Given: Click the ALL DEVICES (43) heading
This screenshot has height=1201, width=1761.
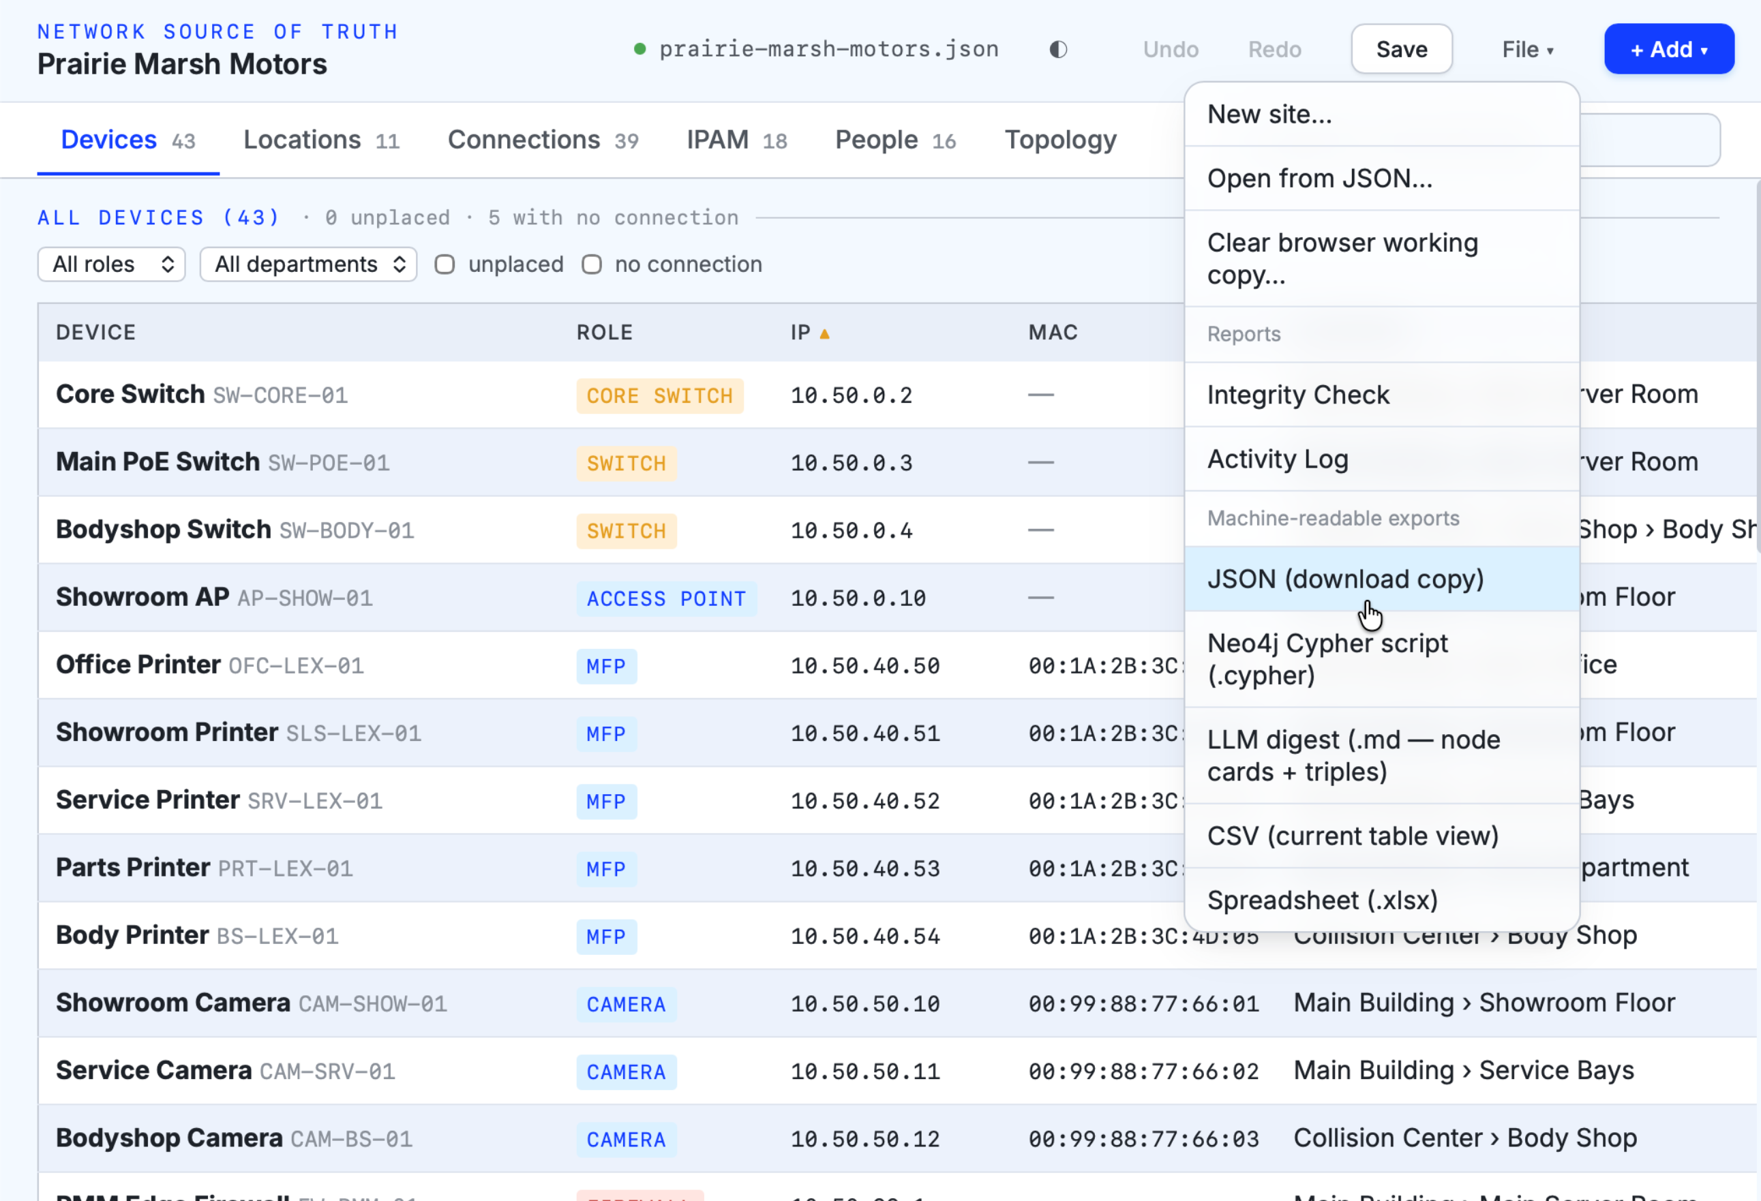Looking at the screenshot, I should 159,218.
